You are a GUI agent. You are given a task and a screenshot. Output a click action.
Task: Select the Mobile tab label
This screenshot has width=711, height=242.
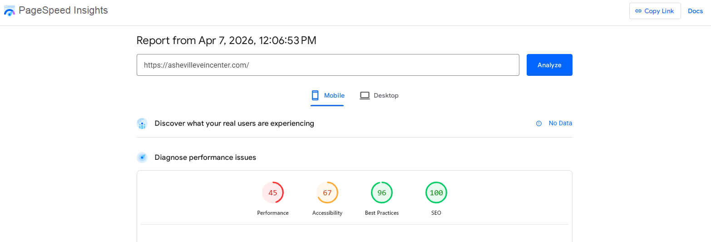[334, 95]
